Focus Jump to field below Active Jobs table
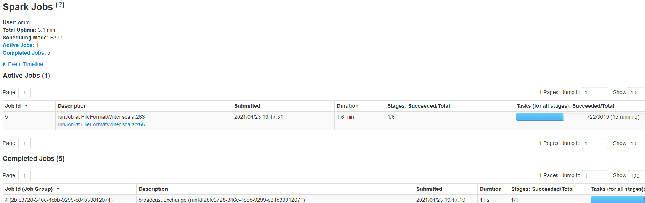The image size is (645, 203). (x=595, y=143)
